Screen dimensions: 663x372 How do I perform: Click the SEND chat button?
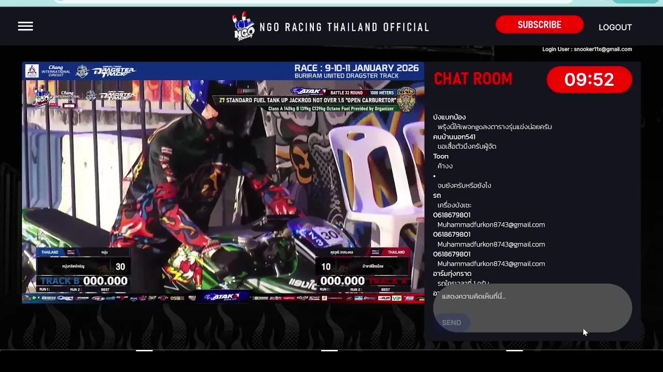click(x=451, y=322)
